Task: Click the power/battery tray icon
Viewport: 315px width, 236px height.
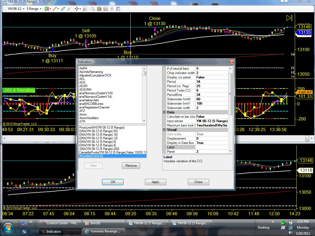Action: pos(290,222)
